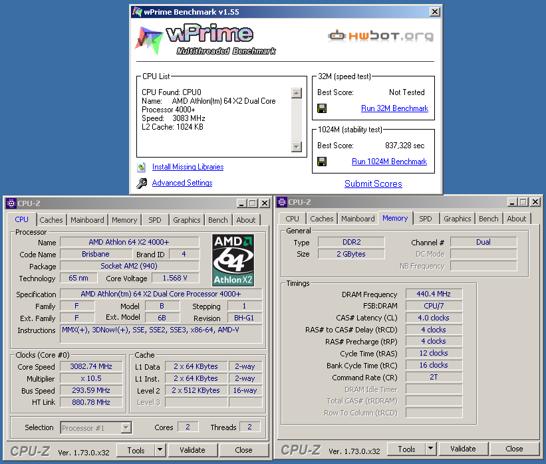Viewport: 546px width, 464px height.
Task: Click Core Speed value 3082.74 MHz
Action: 91,366
